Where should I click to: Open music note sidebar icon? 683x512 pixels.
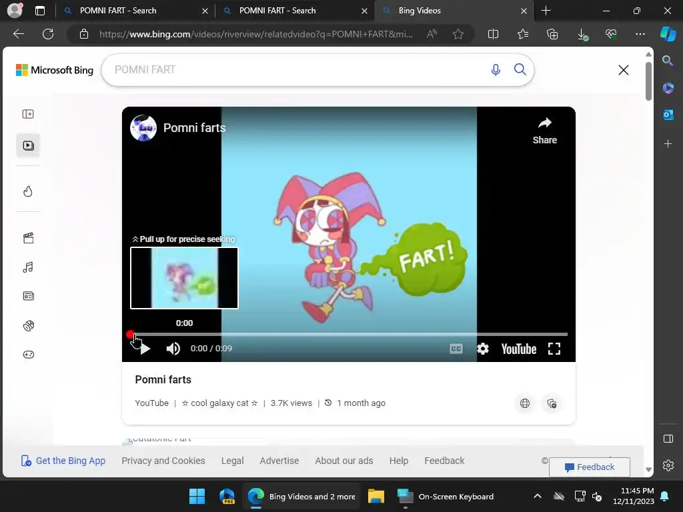click(28, 267)
